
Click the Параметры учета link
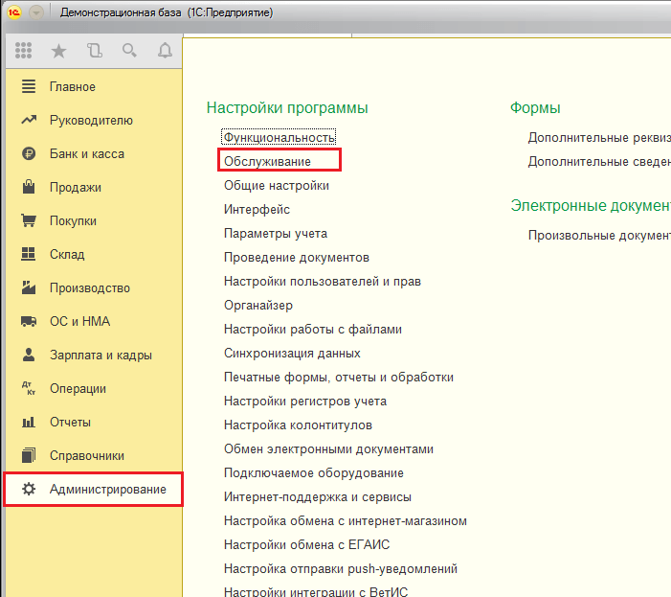point(276,234)
